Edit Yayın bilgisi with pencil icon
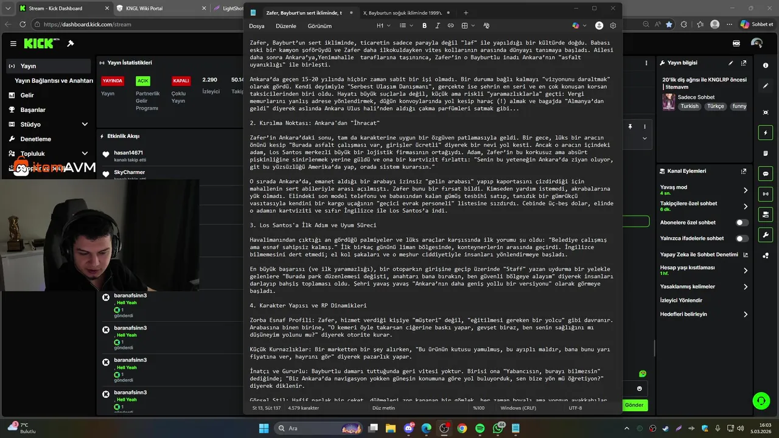 (731, 63)
